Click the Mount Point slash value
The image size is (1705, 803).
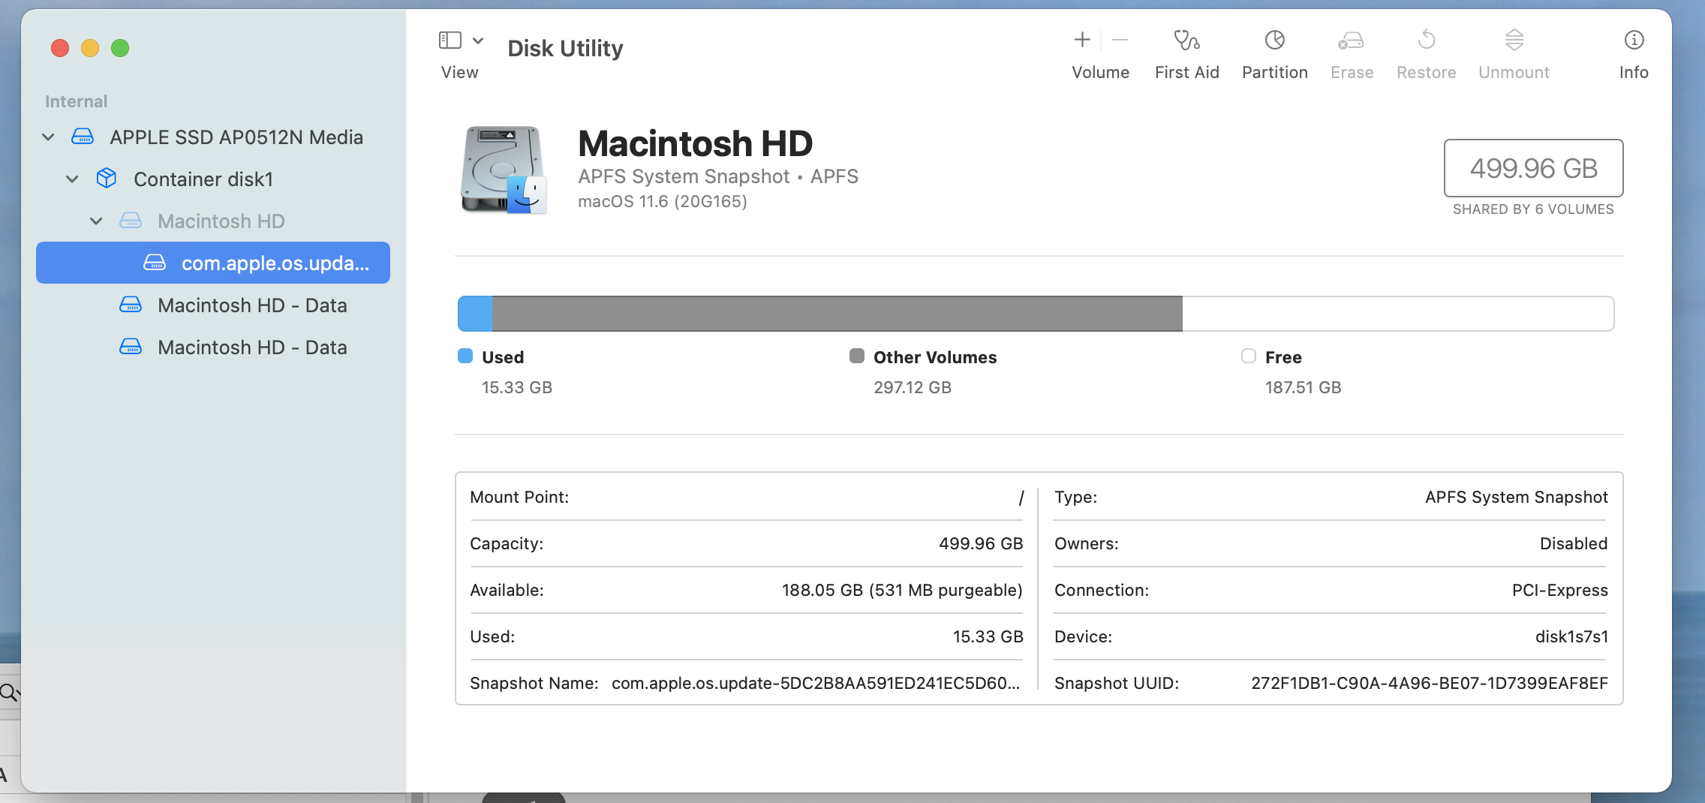pos(1021,497)
